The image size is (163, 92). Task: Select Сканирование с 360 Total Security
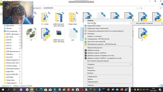98,39
